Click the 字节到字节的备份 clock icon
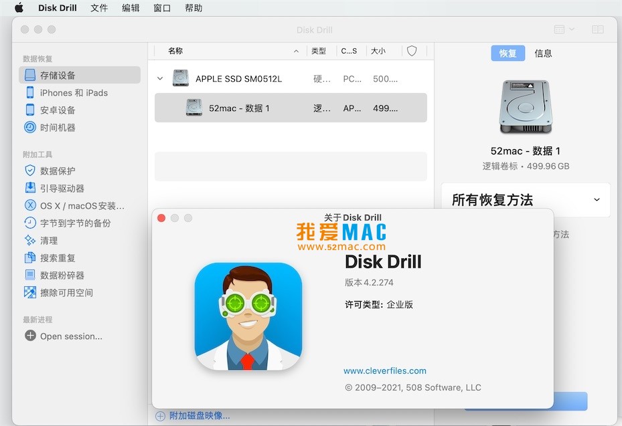This screenshot has width=622, height=426. [x=30, y=223]
